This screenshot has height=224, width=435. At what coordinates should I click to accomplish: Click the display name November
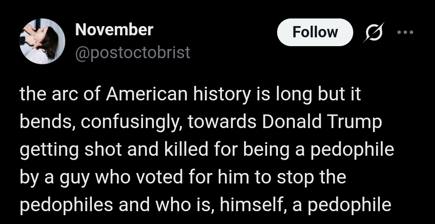(x=114, y=29)
